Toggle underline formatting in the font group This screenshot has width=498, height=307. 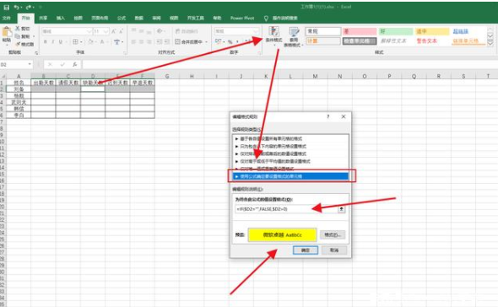click(60, 41)
